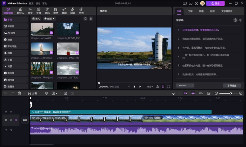The height and width of the screenshot is (147, 246).
Task: Click the delete trash icon in timeline toolbar
Action: pyautogui.click(x=19, y=93)
